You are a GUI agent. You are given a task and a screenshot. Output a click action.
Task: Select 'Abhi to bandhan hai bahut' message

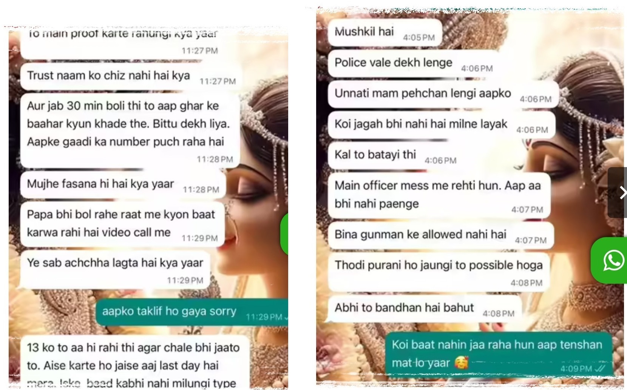425,309
